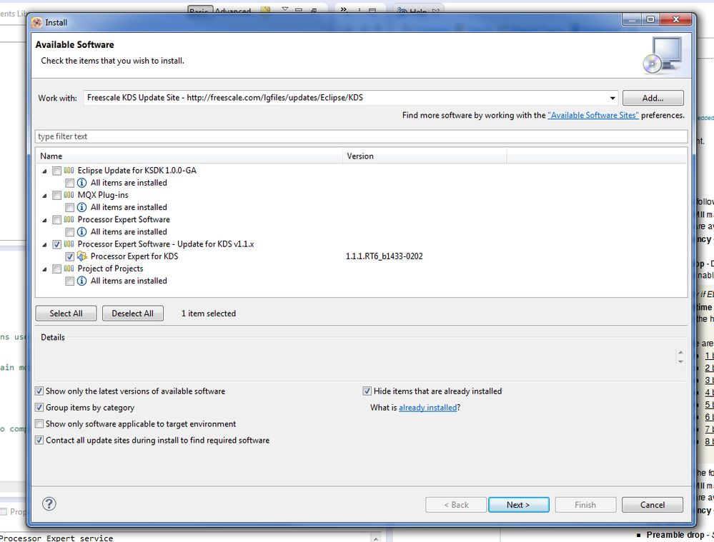Collapse the Eclipse Update for KSDK 1.0.0-GA node
The image size is (714, 542).
(x=44, y=171)
